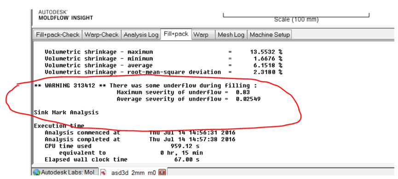The height and width of the screenshot is (179, 398).
Task: Click the Autodesk Moldflow Insight logo
Action: [x=65, y=15]
